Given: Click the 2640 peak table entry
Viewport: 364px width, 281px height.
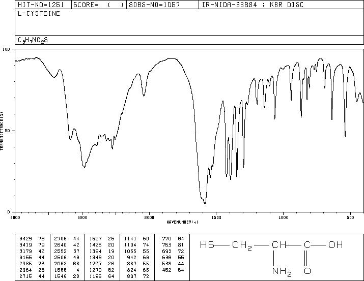Looking at the screenshot, I should 61,245.
